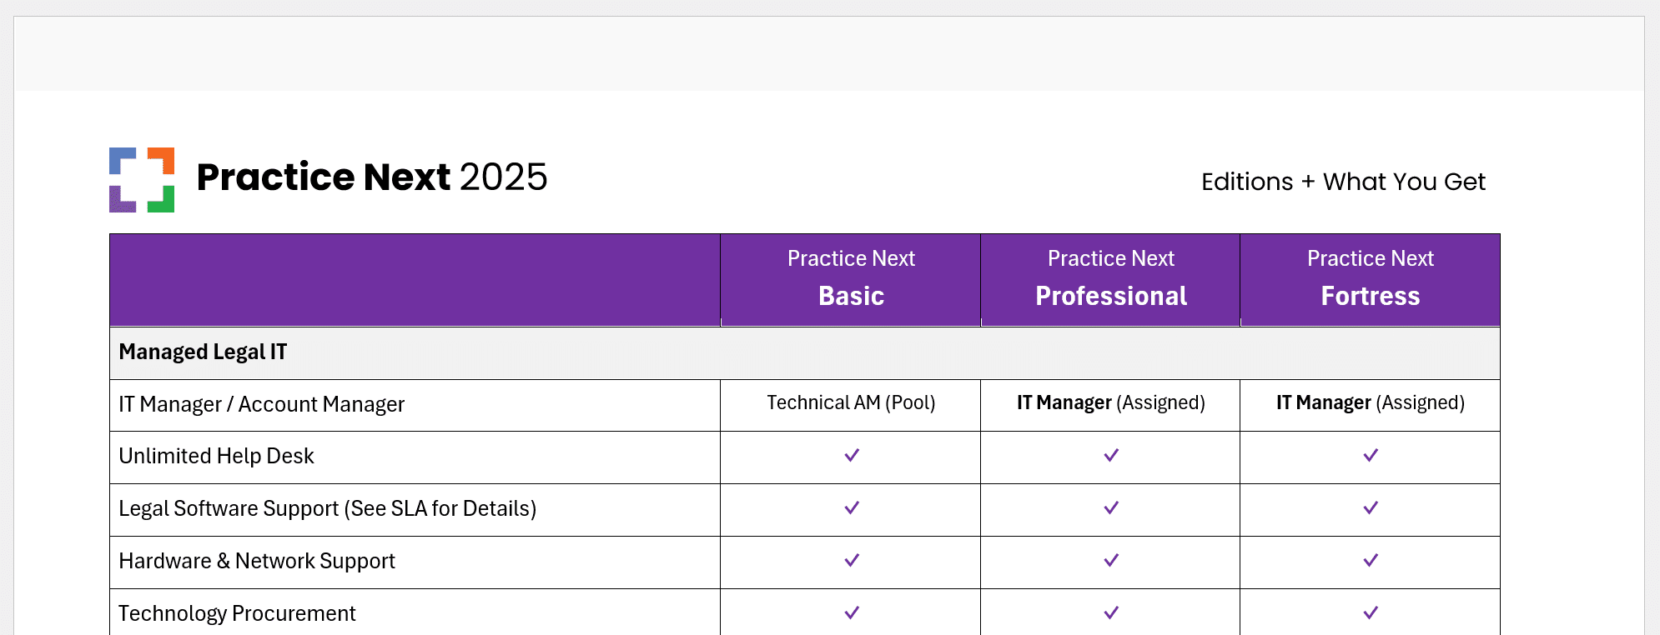Click the Professional checkmark for Legal Software Support

(1110, 507)
